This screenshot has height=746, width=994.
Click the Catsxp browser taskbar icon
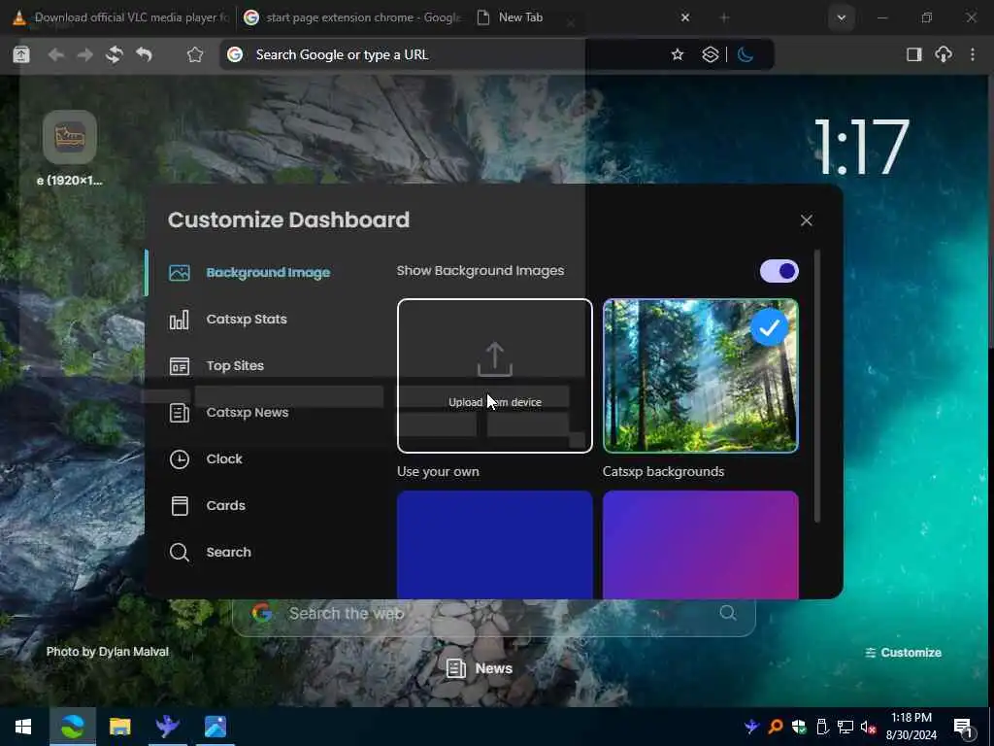(x=72, y=727)
